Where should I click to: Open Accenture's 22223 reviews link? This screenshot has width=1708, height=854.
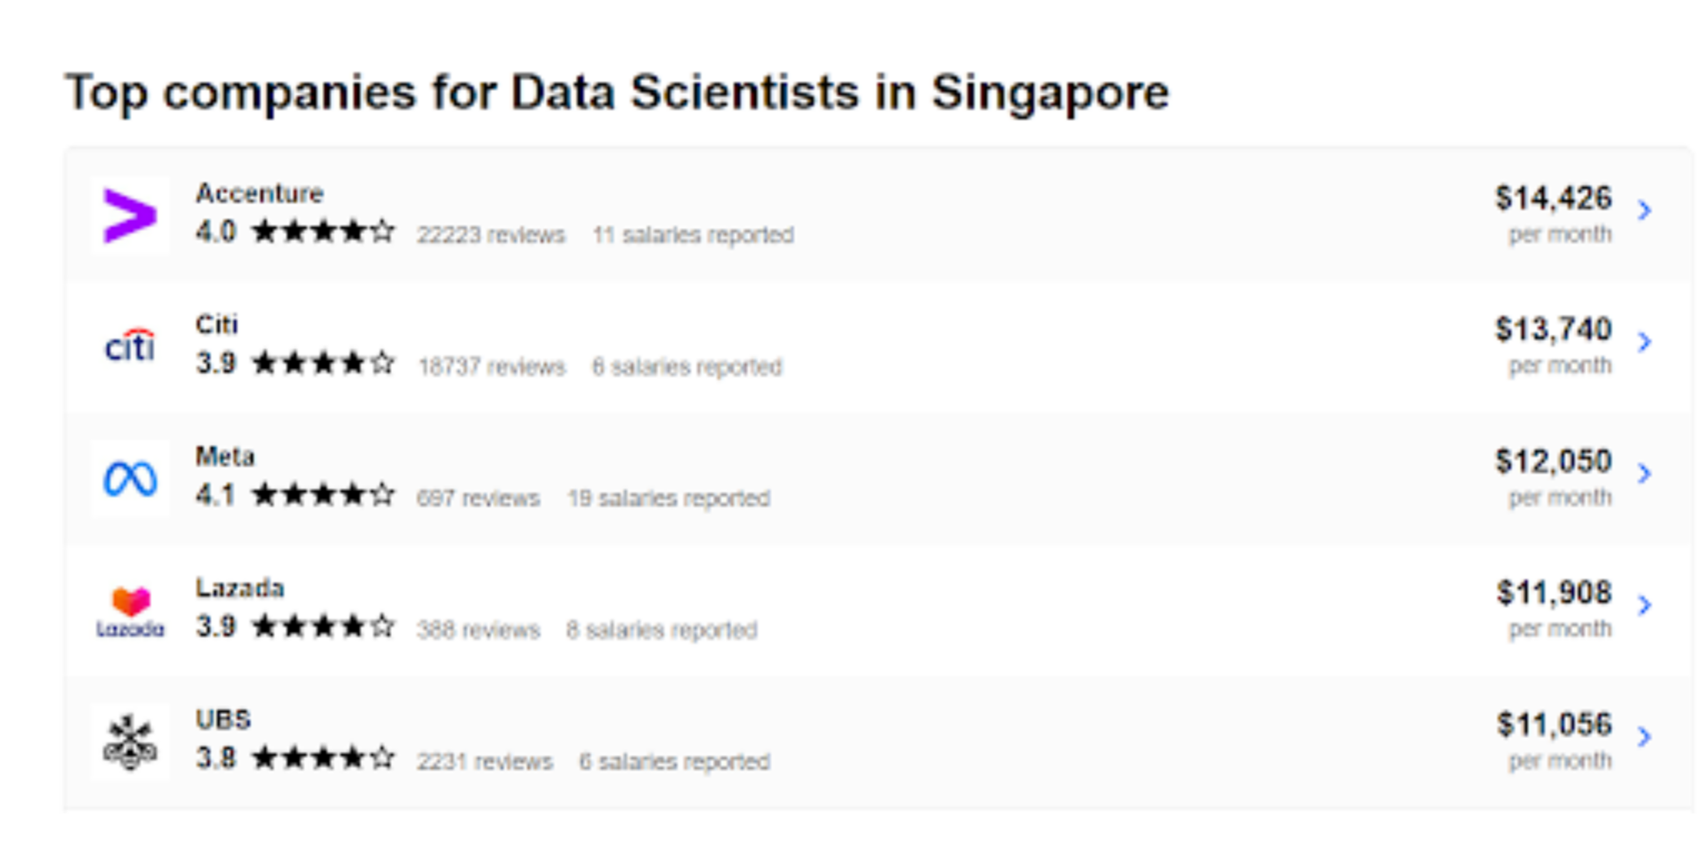pyautogui.click(x=490, y=235)
